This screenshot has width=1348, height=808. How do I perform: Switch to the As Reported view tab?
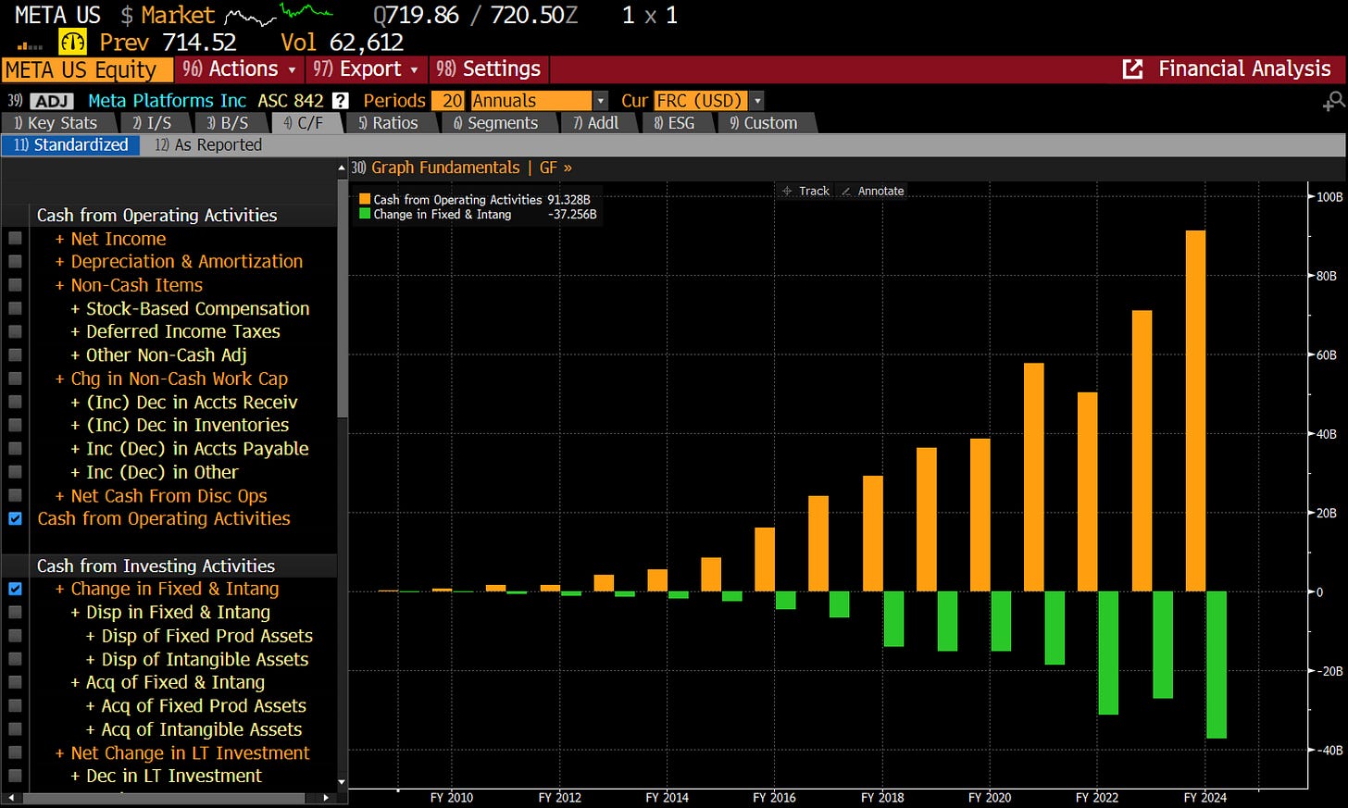pyautogui.click(x=209, y=145)
